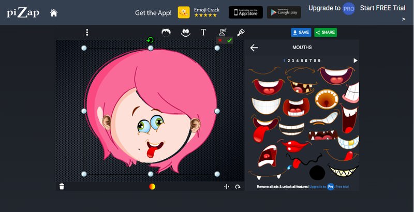
Task: Delete the selected item with the trash icon
Action: (x=62, y=187)
